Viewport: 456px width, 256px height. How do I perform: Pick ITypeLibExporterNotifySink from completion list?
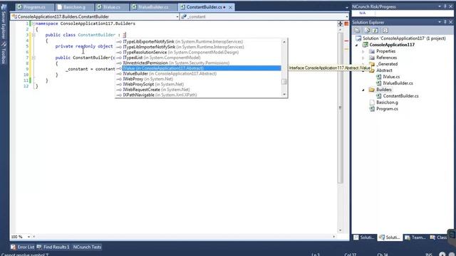tap(199, 42)
